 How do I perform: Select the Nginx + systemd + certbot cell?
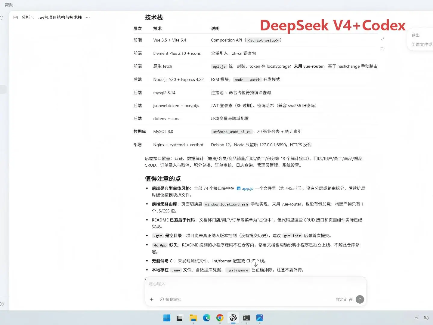pos(178,145)
